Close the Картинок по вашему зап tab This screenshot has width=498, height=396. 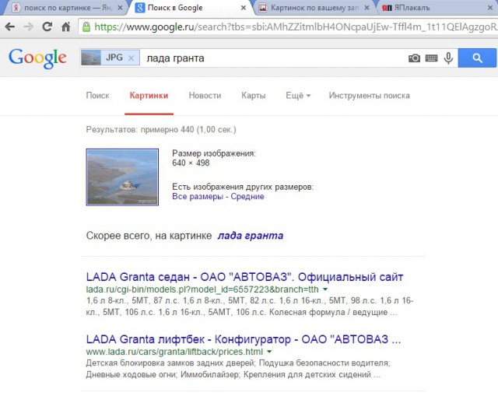366,8
